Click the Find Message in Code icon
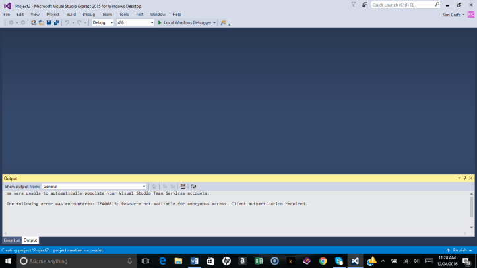 [x=154, y=186]
